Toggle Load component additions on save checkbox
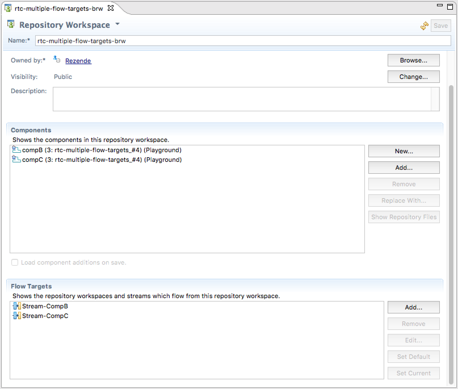Screen dimensions: 458x389 tap(15, 262)
